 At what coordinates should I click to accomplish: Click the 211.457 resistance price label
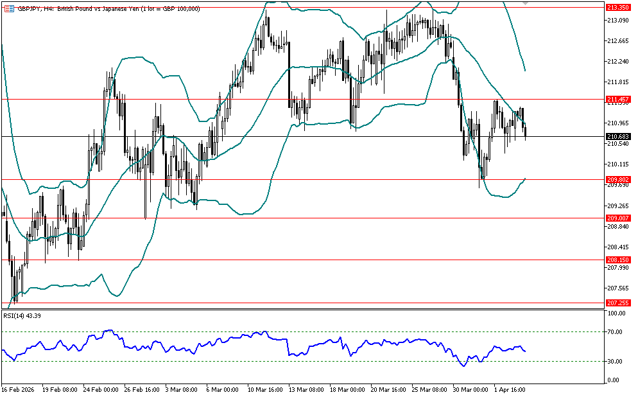[617, 100]
